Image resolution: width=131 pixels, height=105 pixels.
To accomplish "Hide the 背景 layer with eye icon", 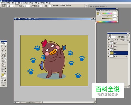I will 109,56.
